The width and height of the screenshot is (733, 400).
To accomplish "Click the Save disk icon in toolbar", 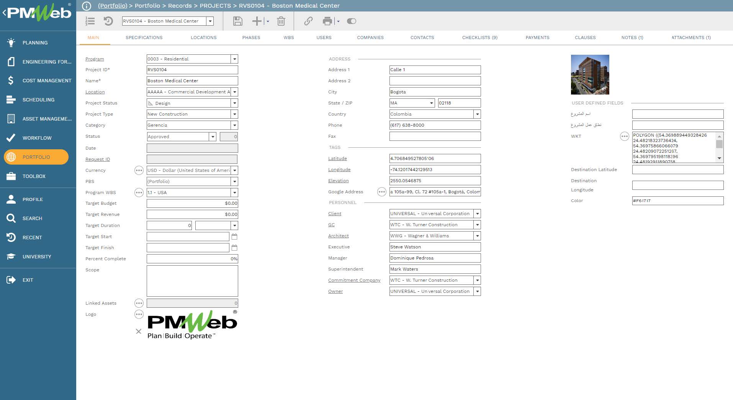I will click(237, 21).
